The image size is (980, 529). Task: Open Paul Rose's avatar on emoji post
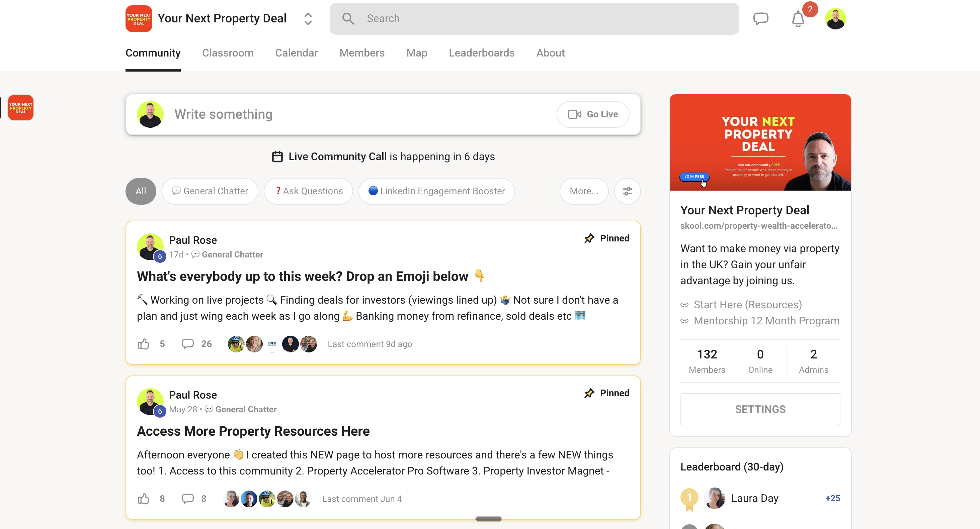click(150, 246)
